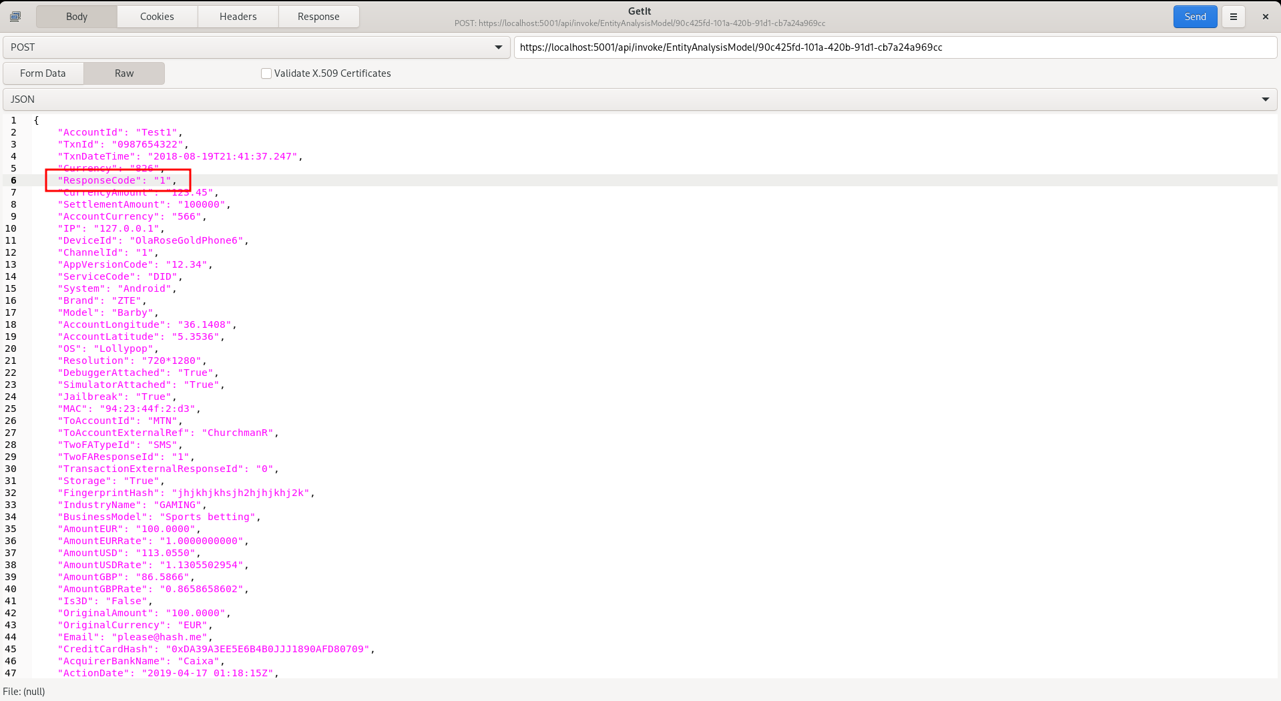Click the "AppVersionCode": "12.34" line

pos(135,264)
